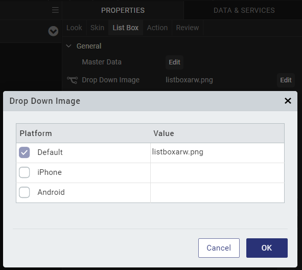
Task: Enable the iPhone platform checkbox
Action: pos(24,172)
